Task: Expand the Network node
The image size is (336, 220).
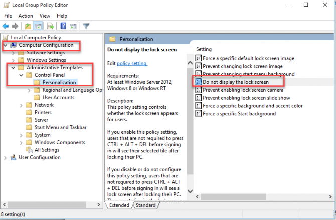Action: pos(21,105)
